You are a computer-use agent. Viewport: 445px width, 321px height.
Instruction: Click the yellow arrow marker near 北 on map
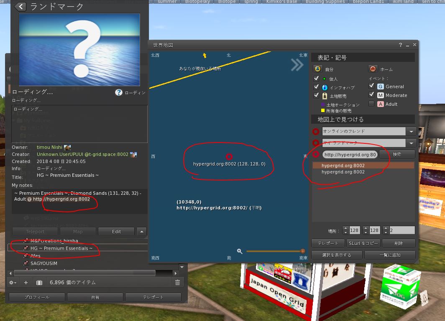tap(205, 55)
